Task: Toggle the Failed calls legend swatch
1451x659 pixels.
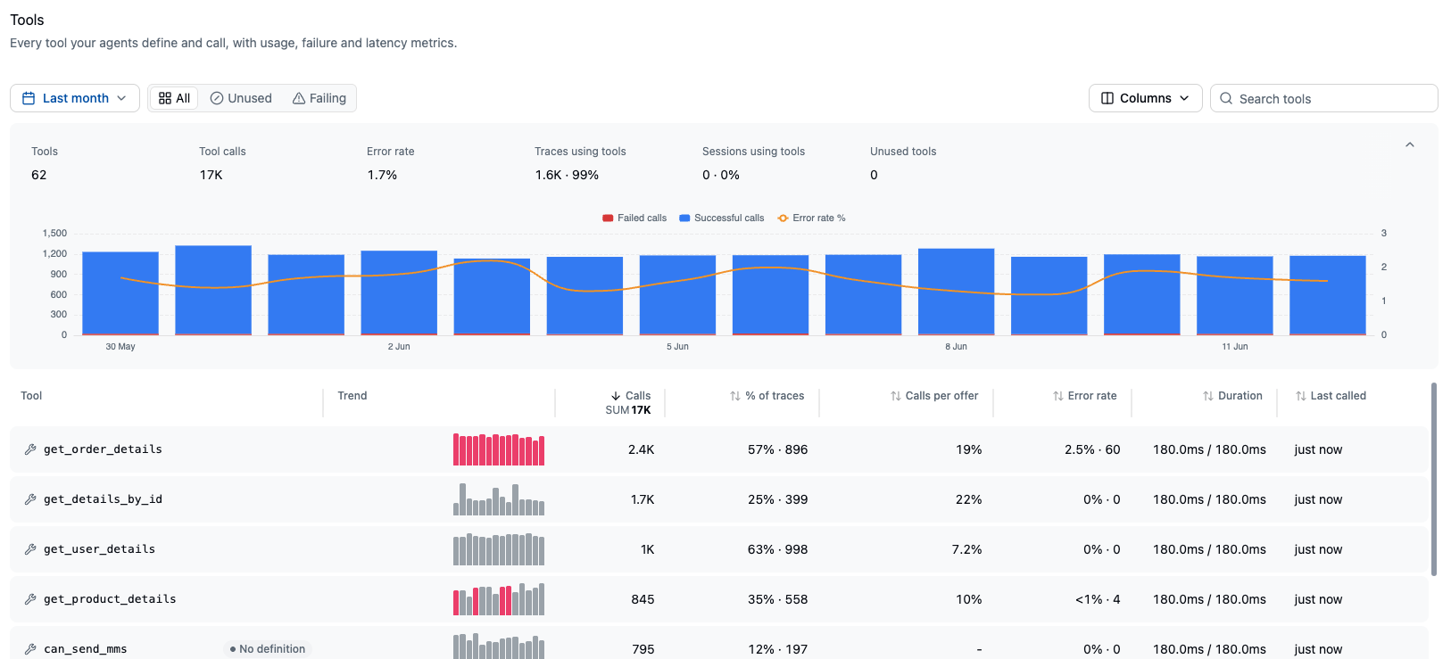Action: 608,218
